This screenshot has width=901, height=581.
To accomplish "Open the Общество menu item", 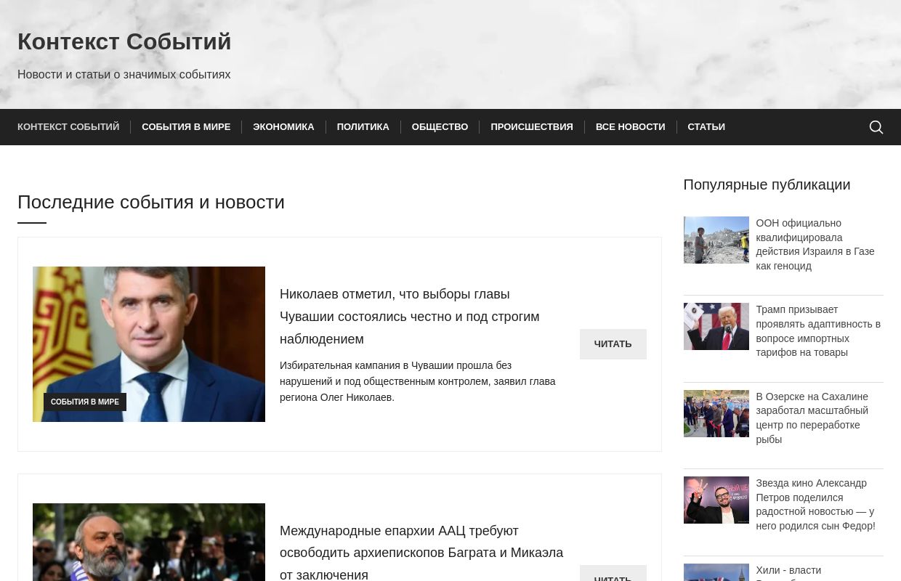I will point(440,127).
